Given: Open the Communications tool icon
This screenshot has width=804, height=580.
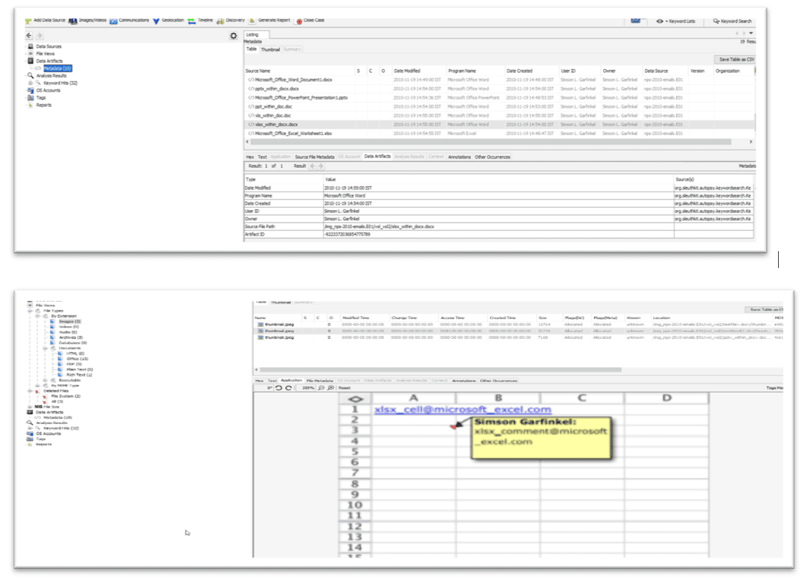Looking at the screenshot, I should point(113,21).
